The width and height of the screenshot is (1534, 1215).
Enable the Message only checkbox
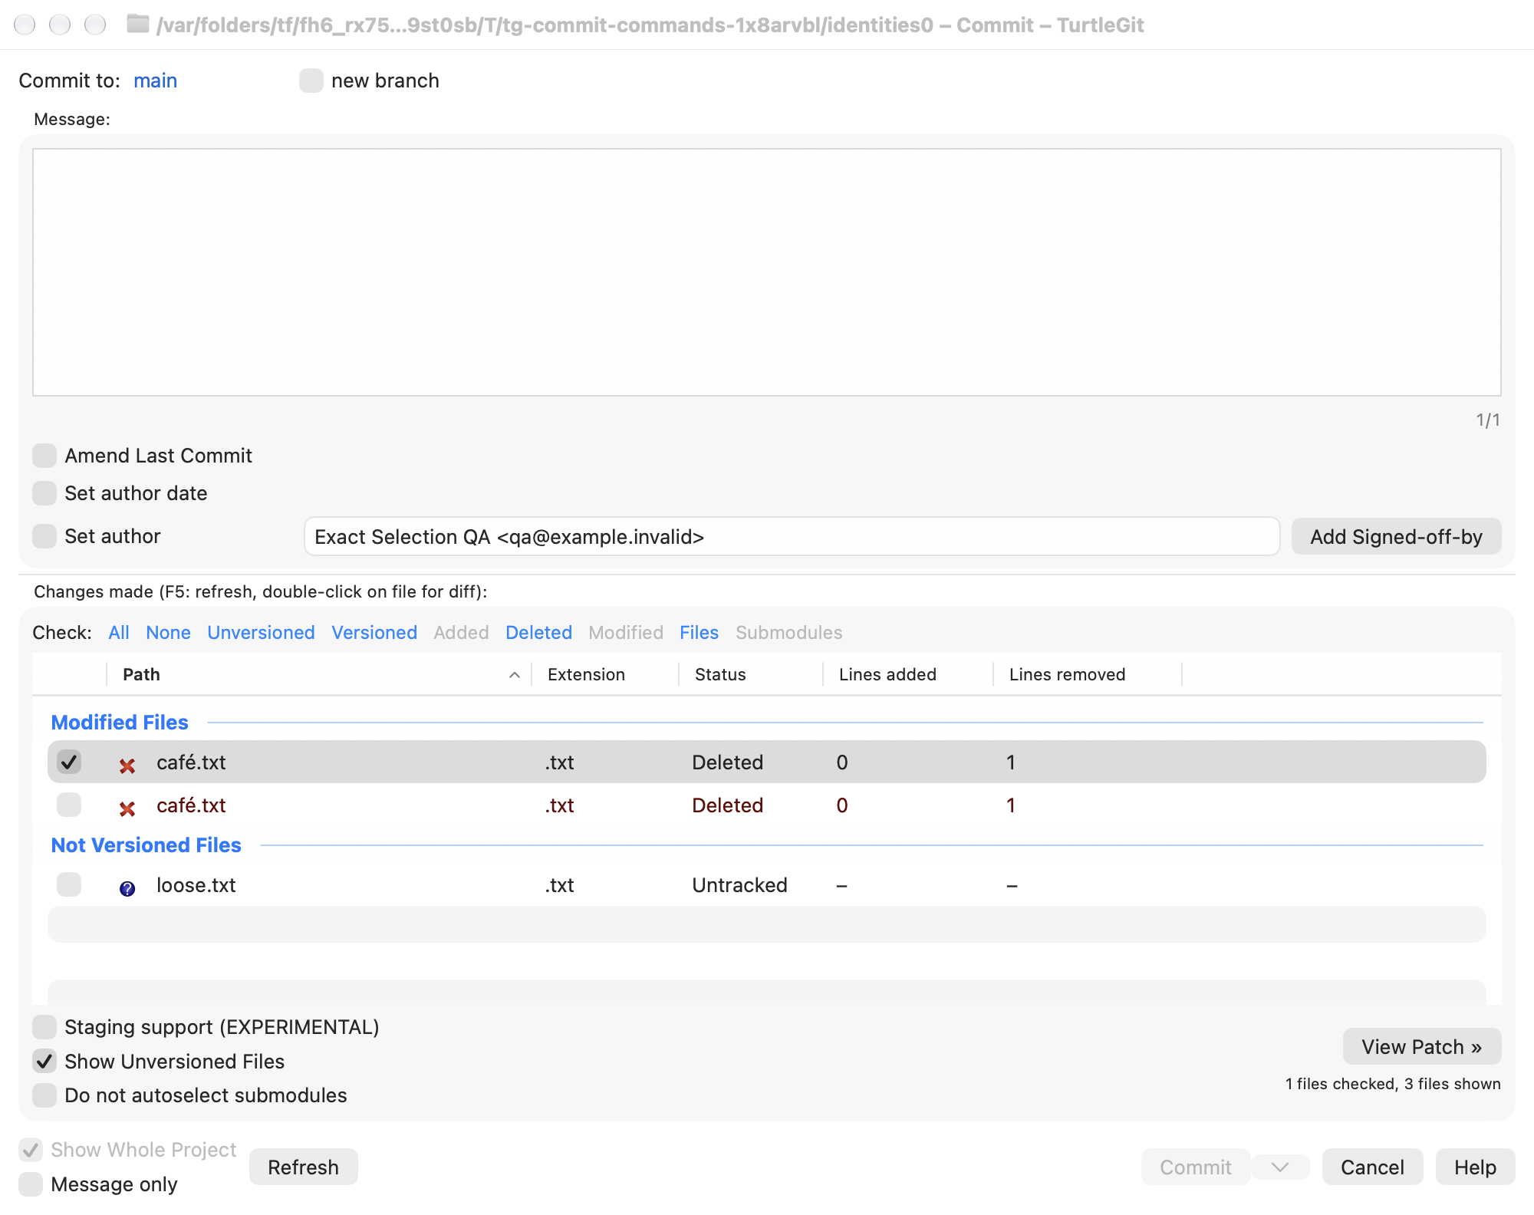[31, 1184]
